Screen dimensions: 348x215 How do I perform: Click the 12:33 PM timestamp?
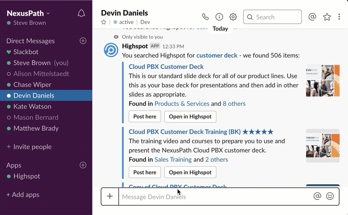[173, 47]
